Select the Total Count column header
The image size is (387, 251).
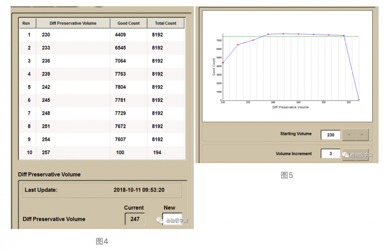coord(166,23)
